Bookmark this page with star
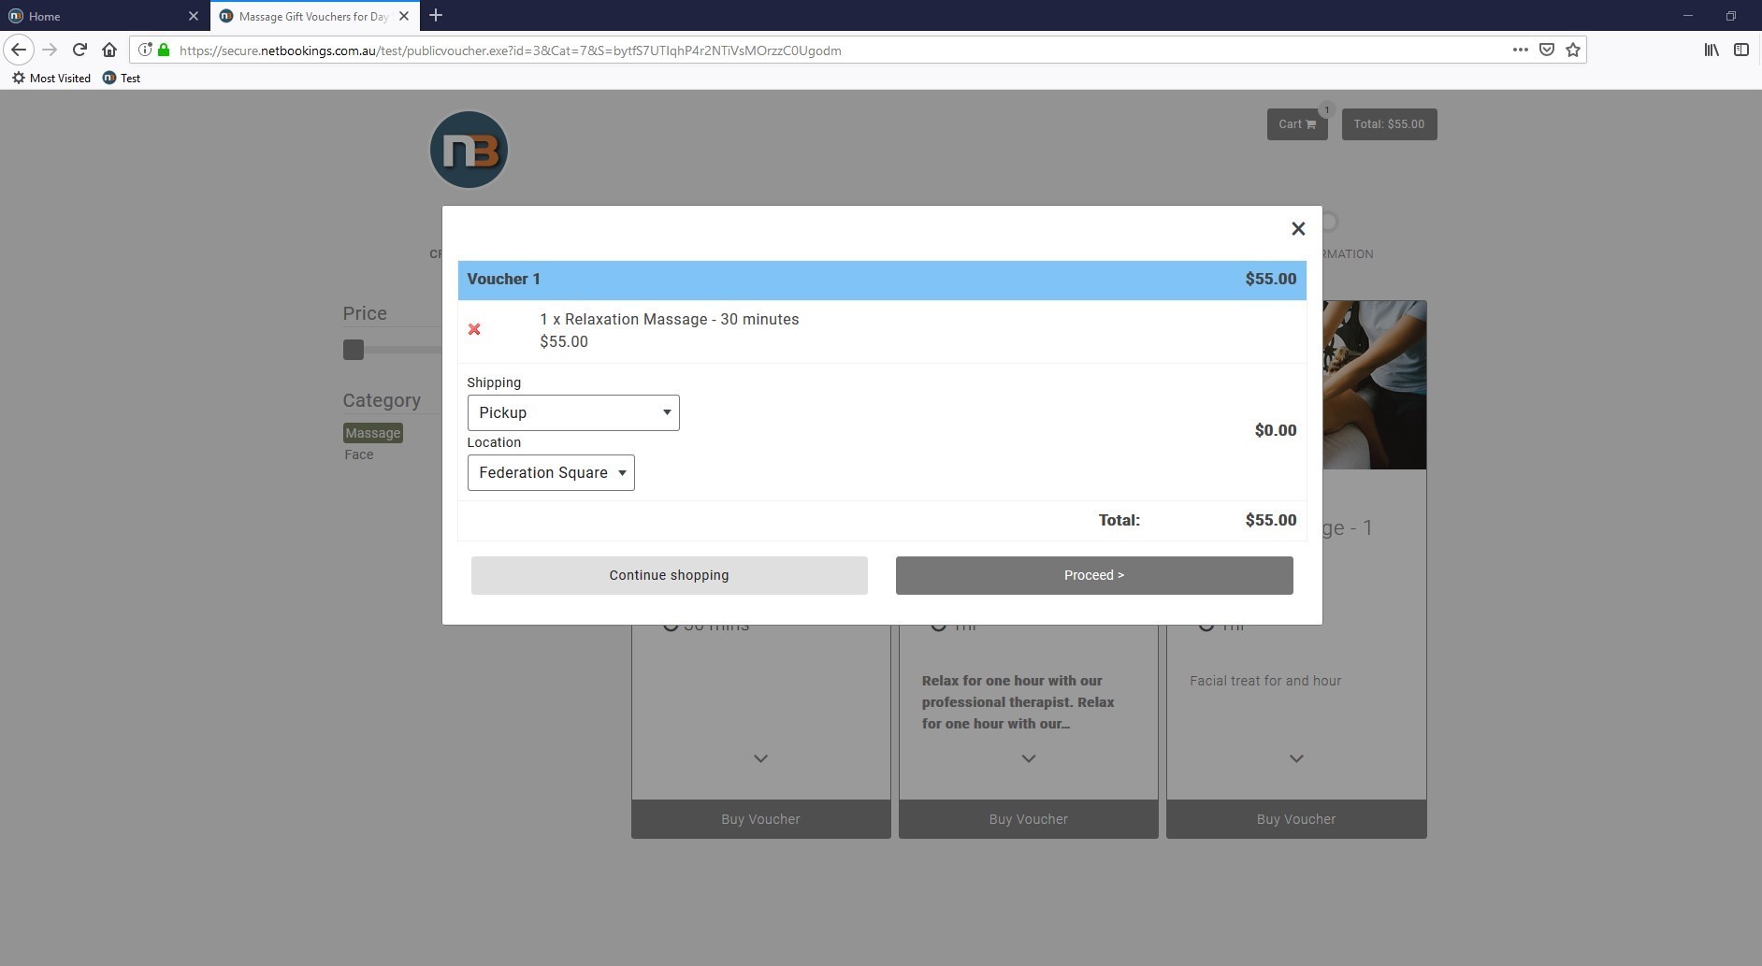The image size is (1762, 966). click(x=1573, y=50)
